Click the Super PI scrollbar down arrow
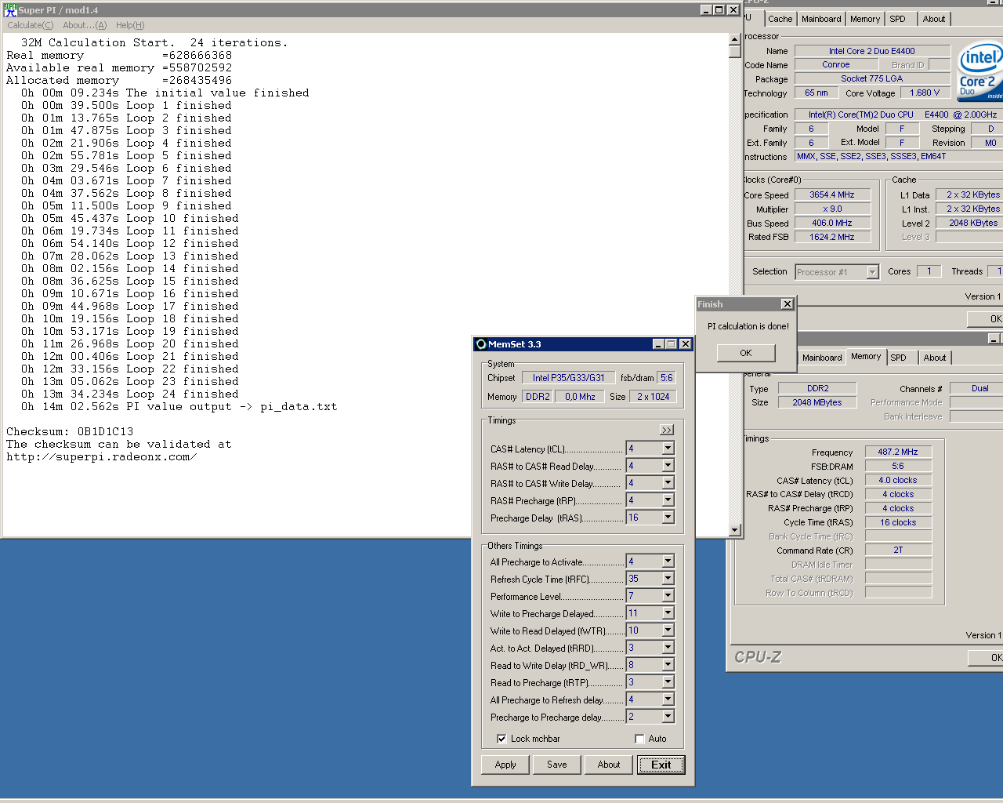 point(734,530)
